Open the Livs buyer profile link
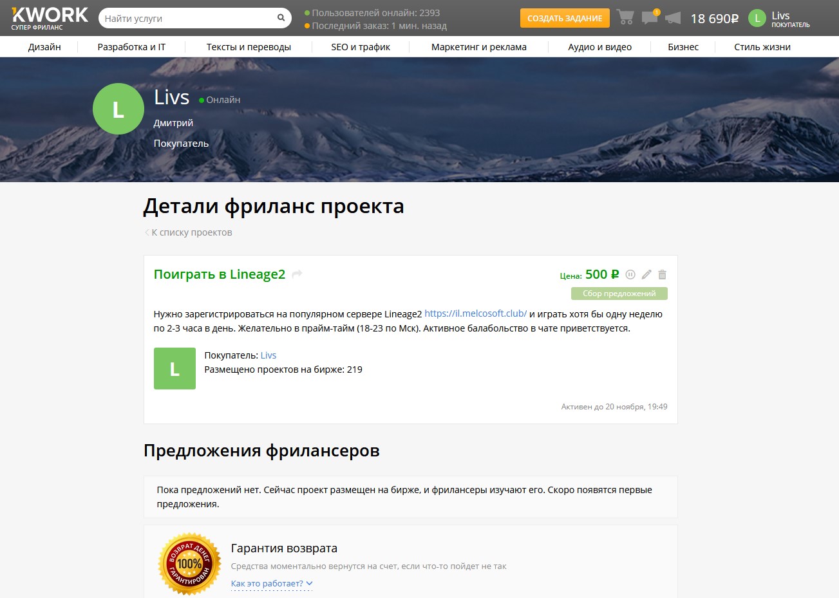The width and height of the screenshot is (839, 598). (269, 355)
